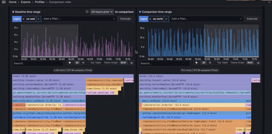Download the baseline flame graph

(x=131, y=63)
